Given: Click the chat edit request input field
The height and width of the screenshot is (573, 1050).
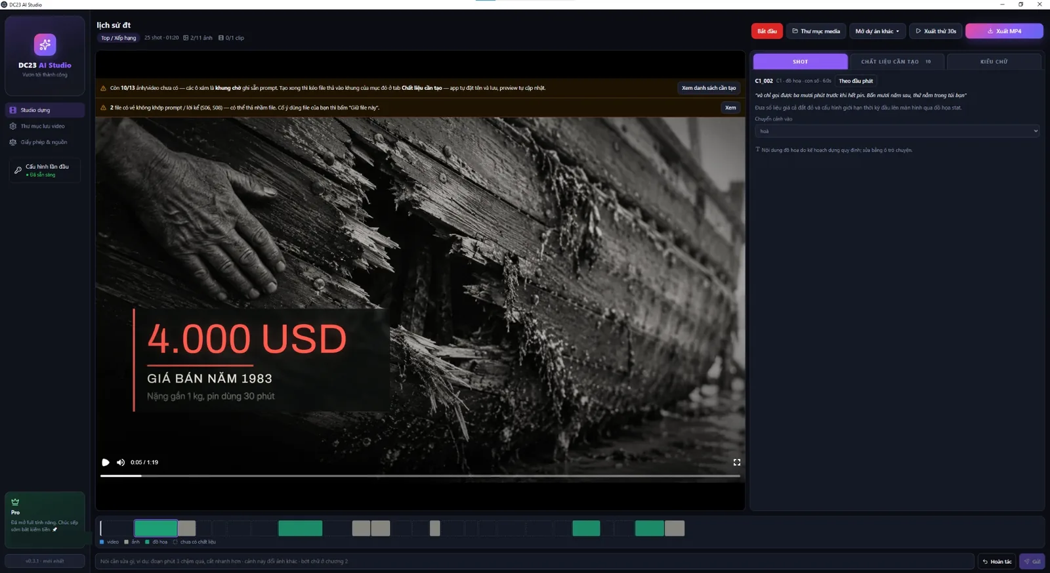Looking at the screenshot, I should tap(535, 561).
